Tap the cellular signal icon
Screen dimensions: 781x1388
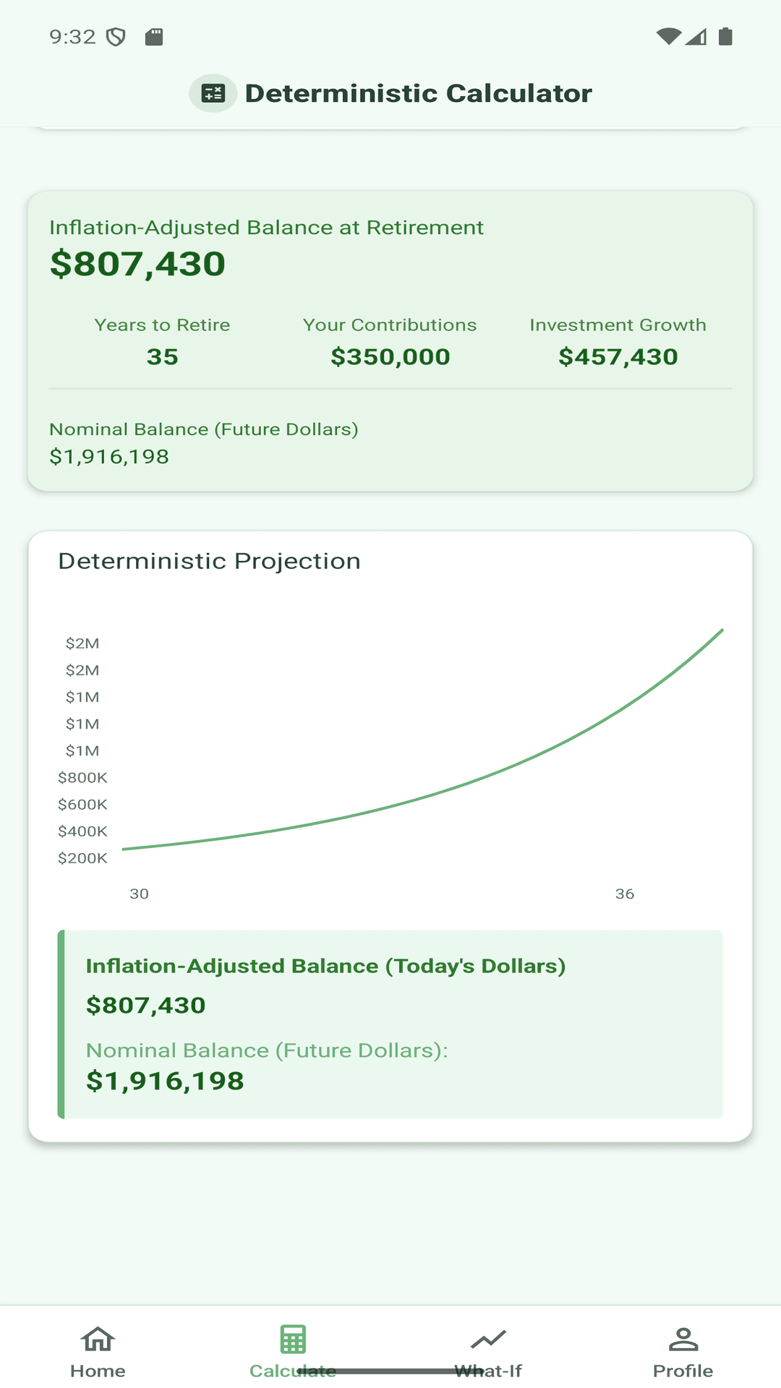[x=696, y=36]
